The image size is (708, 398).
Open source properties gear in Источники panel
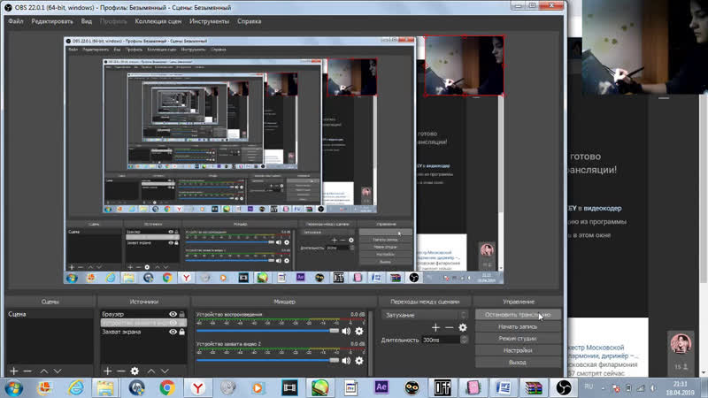(x=135, y=371)
